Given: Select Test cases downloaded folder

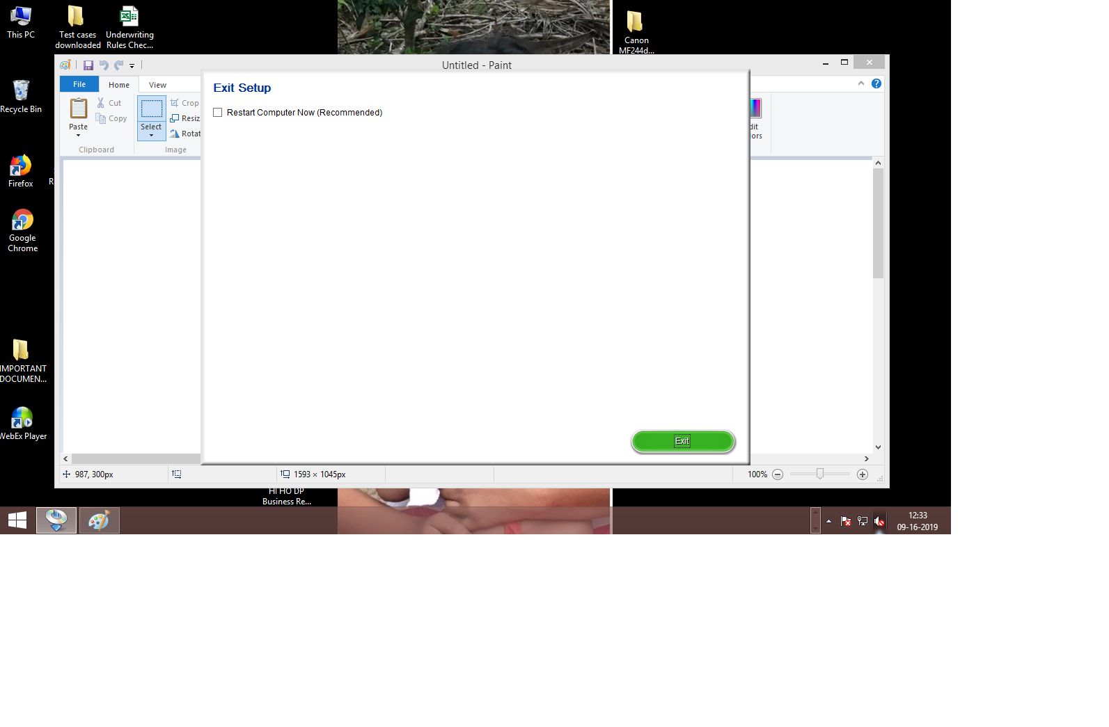Looking at the screenshot, I should [77, 27].
